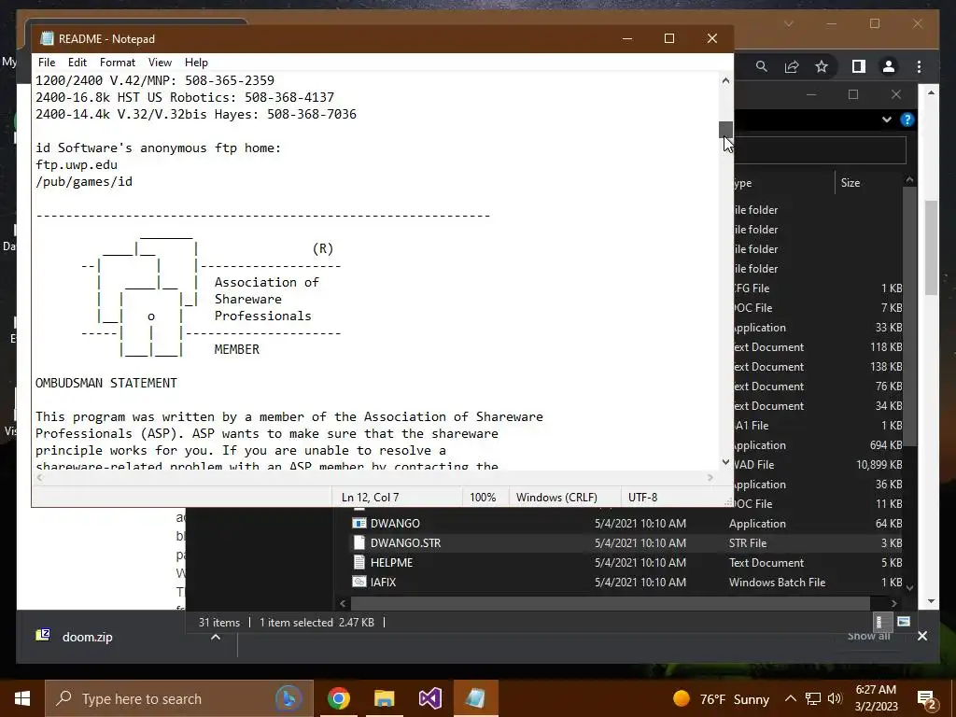This screenshot has width=956, height=717.
Task: Click the IAFIX batch file icon
Action: [x=359, y=582]
